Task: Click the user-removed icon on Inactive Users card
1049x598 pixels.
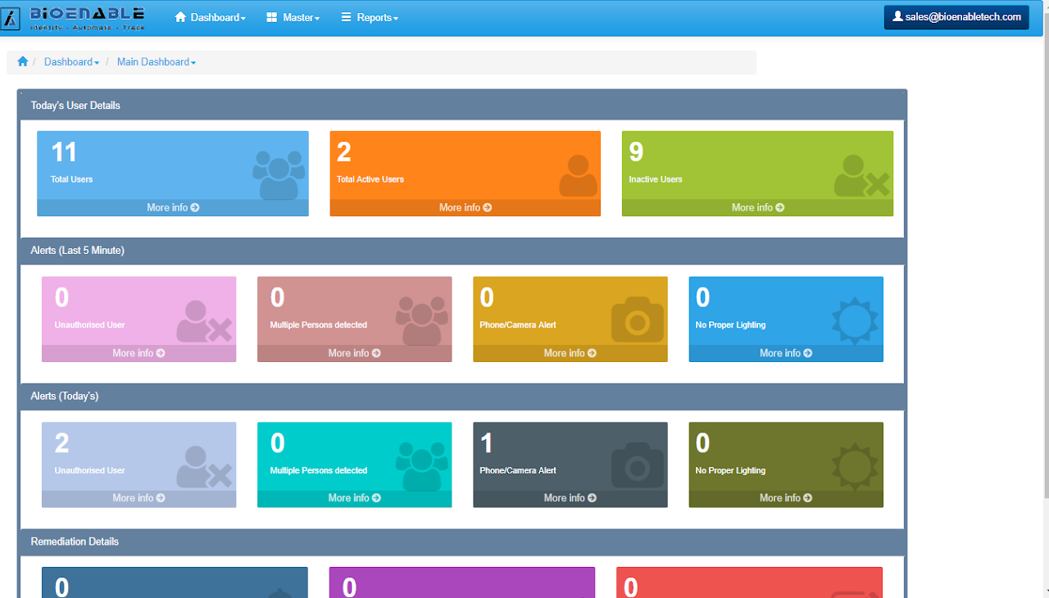Action: pos(862,175)
